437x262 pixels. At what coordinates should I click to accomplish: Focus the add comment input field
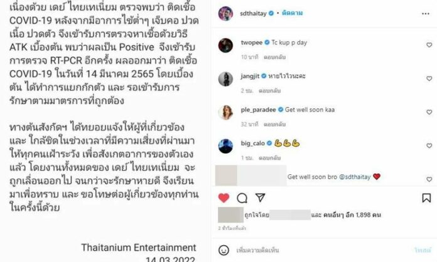tap(320, 250)
